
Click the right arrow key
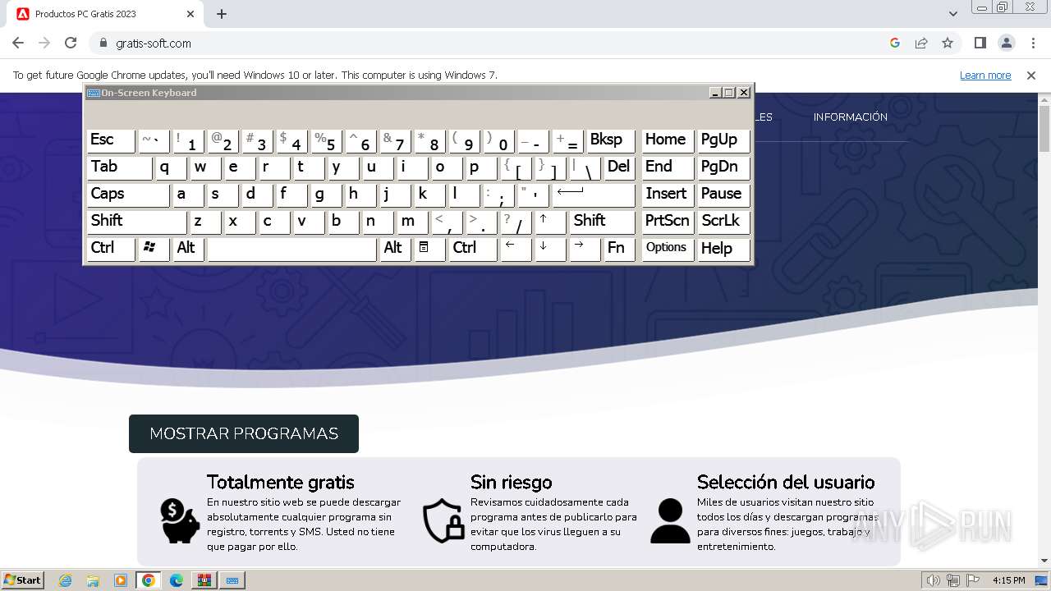pos(585,249)
